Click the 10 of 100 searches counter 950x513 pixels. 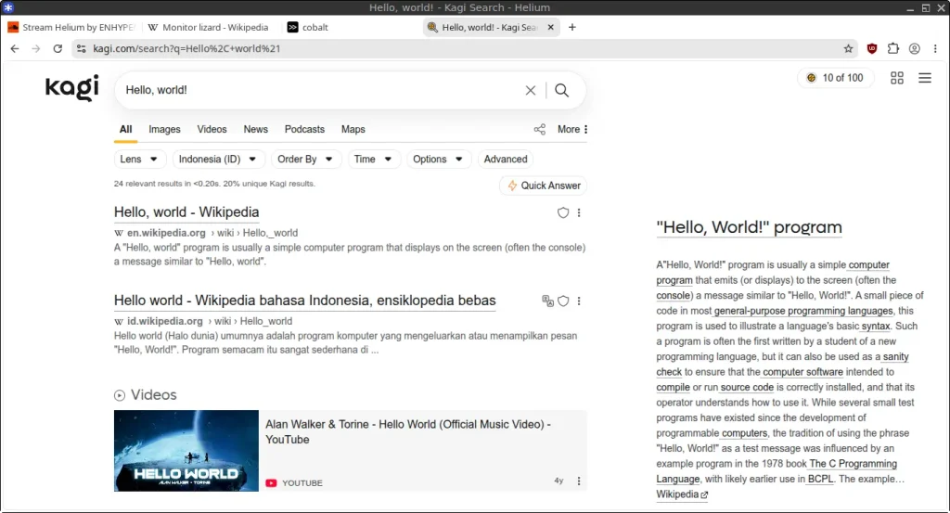coord(836,78)
